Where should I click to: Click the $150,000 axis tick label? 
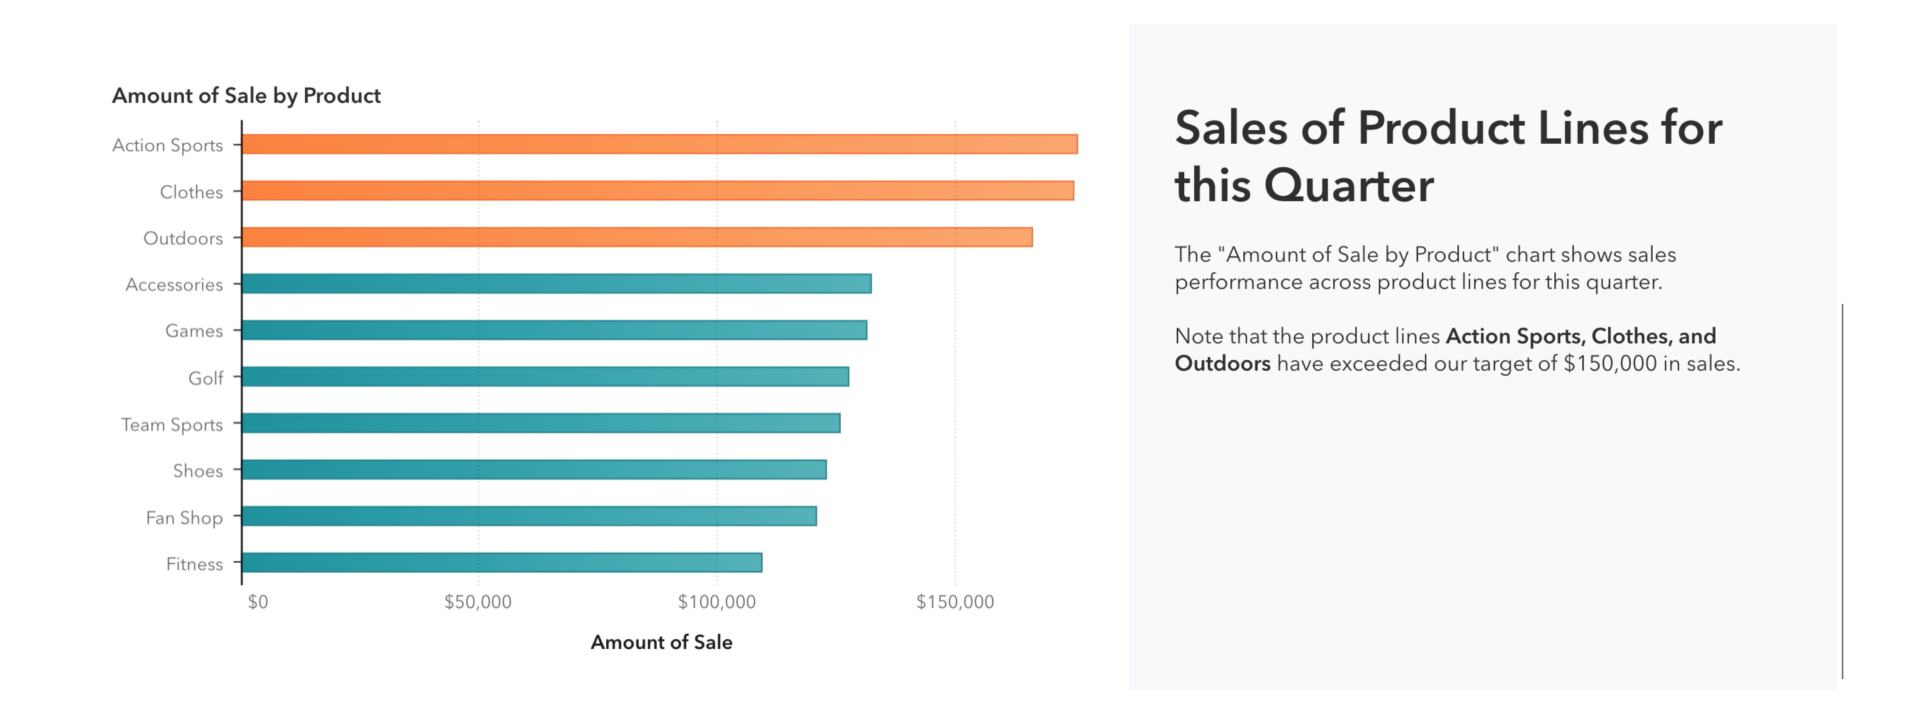click(954, 602)
